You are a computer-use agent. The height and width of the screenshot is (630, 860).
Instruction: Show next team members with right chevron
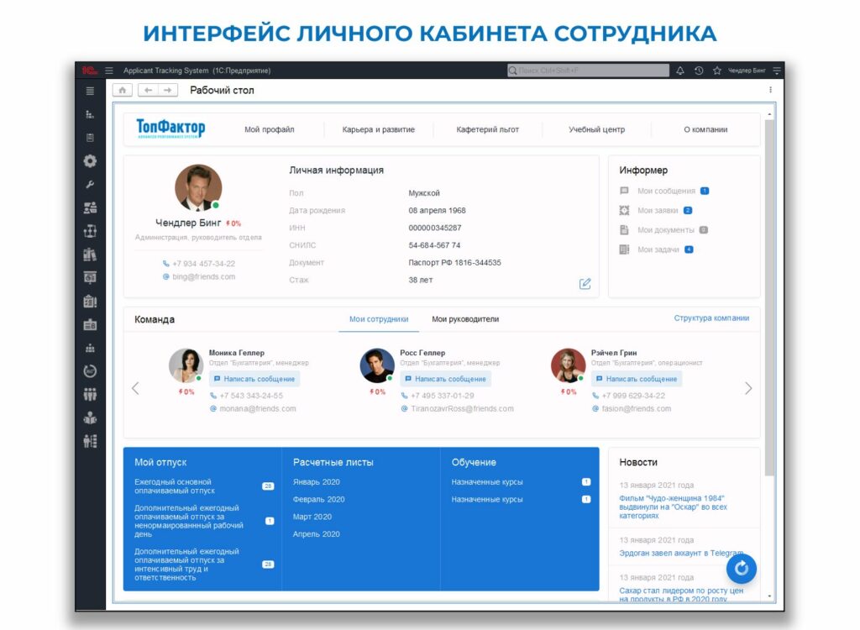[748, 389]
